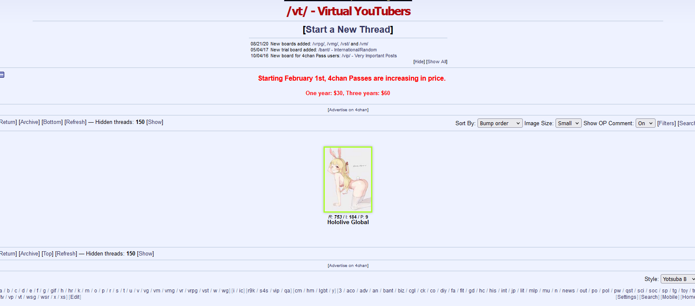Viewport: 695px width, 306px height.
Task: Open Archive link beside the Bottom link
Action: pos(29,122)
